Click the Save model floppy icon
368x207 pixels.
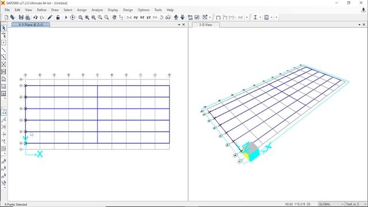pyautogui.click(x=21, y=17)
